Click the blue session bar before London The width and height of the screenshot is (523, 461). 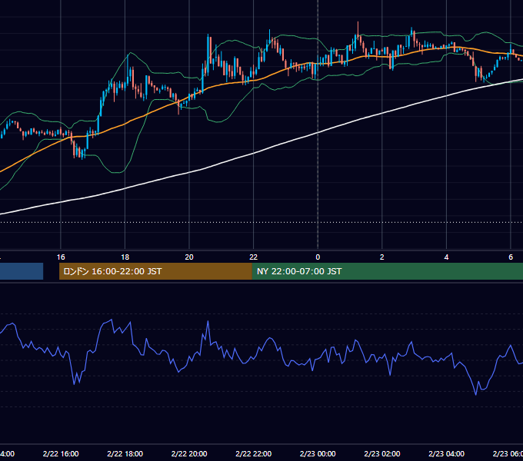[22, 271]
